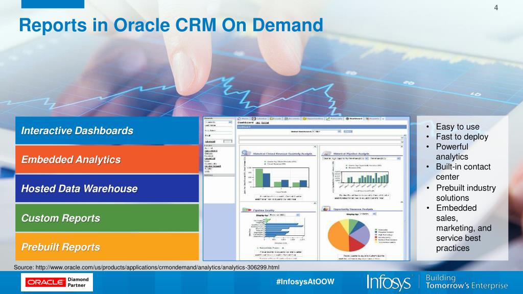Click the red slice of the pie chart

coord(356,244)
